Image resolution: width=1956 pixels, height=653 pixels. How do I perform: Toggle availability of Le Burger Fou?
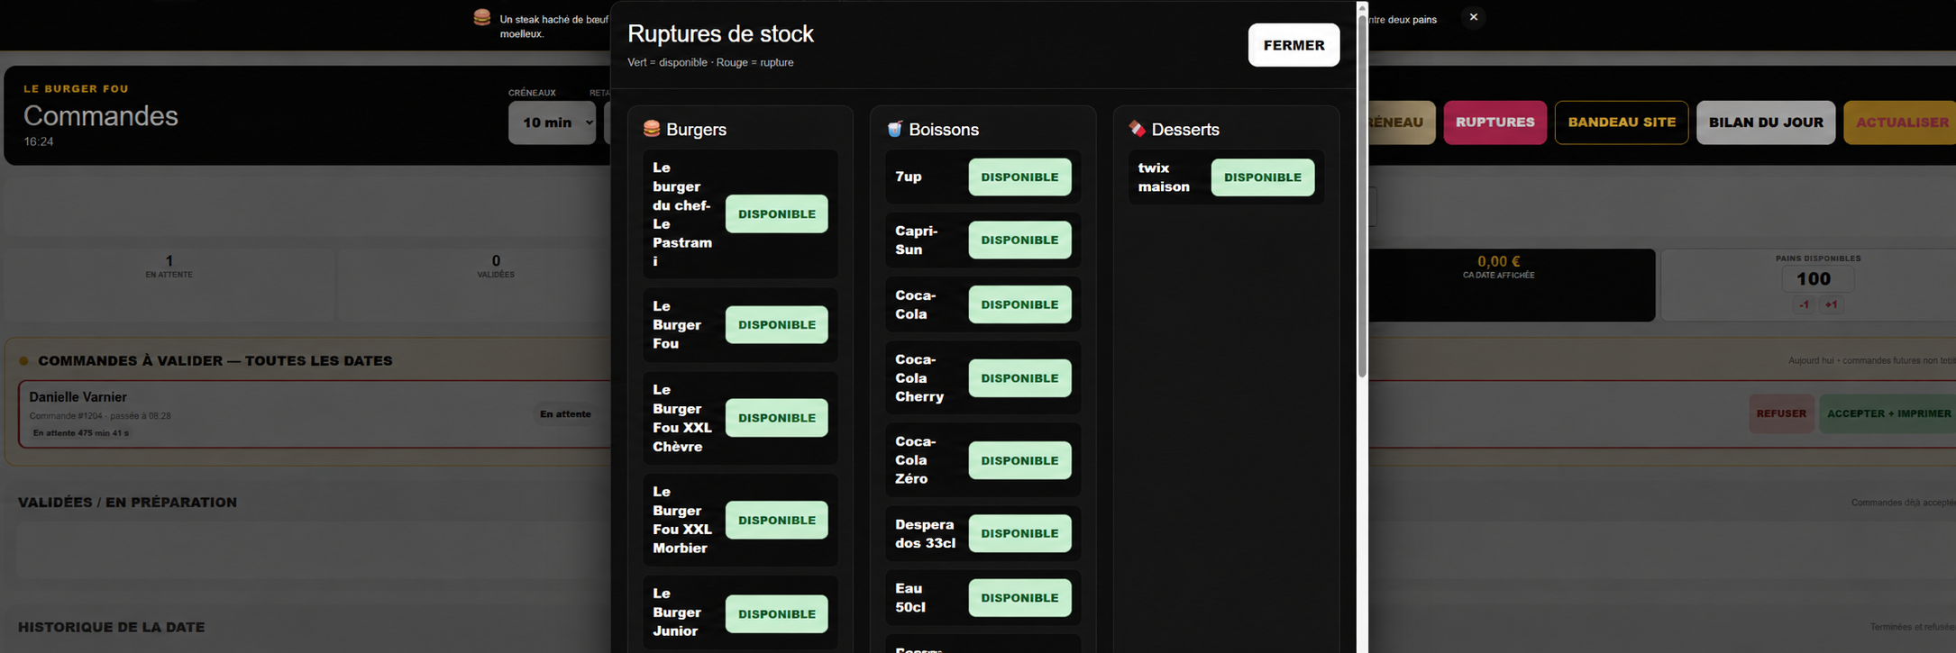776,325
